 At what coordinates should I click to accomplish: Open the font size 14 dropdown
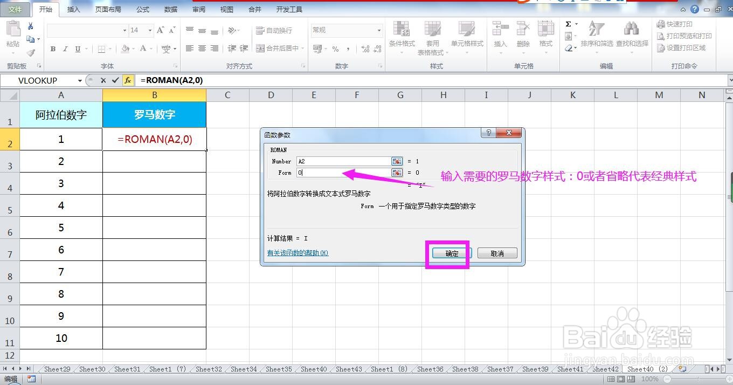click(x=150, y=31)
